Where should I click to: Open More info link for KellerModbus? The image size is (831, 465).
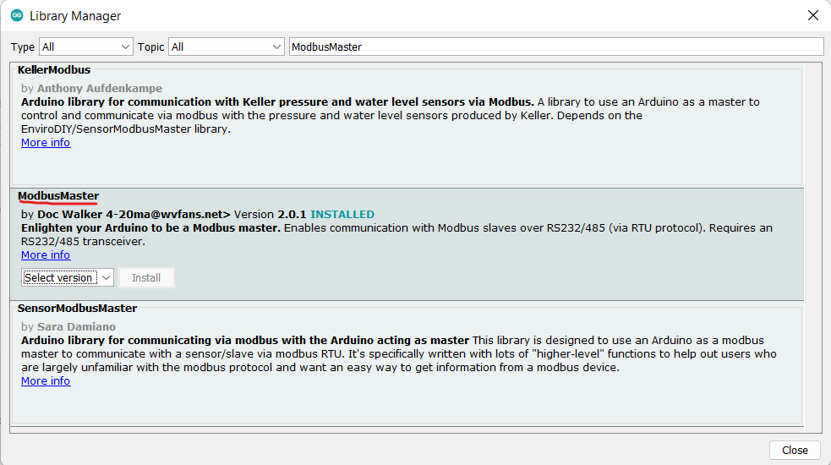[x=46, y=143]
